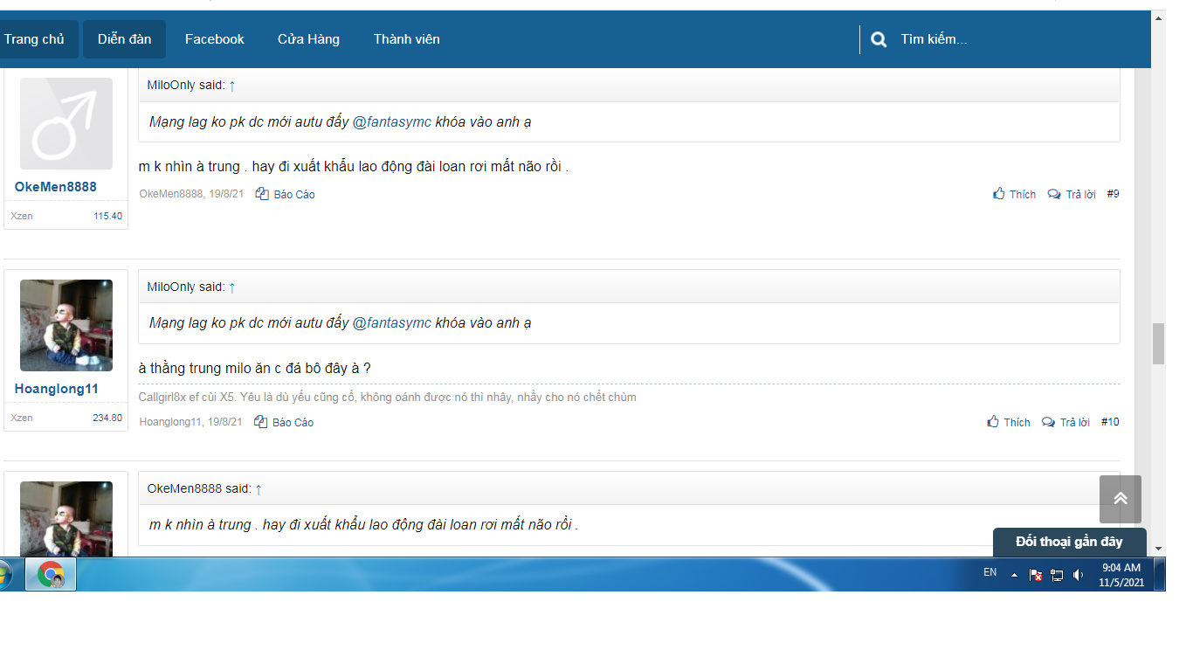This screenshot has height=671, width=1193.
Task: Go to the Trang chủ page
Action: 34,39
